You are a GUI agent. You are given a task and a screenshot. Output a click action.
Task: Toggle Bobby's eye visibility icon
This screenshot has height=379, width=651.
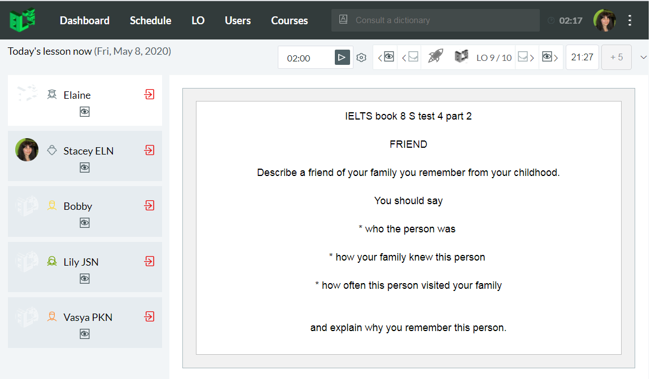coord(85,223)
